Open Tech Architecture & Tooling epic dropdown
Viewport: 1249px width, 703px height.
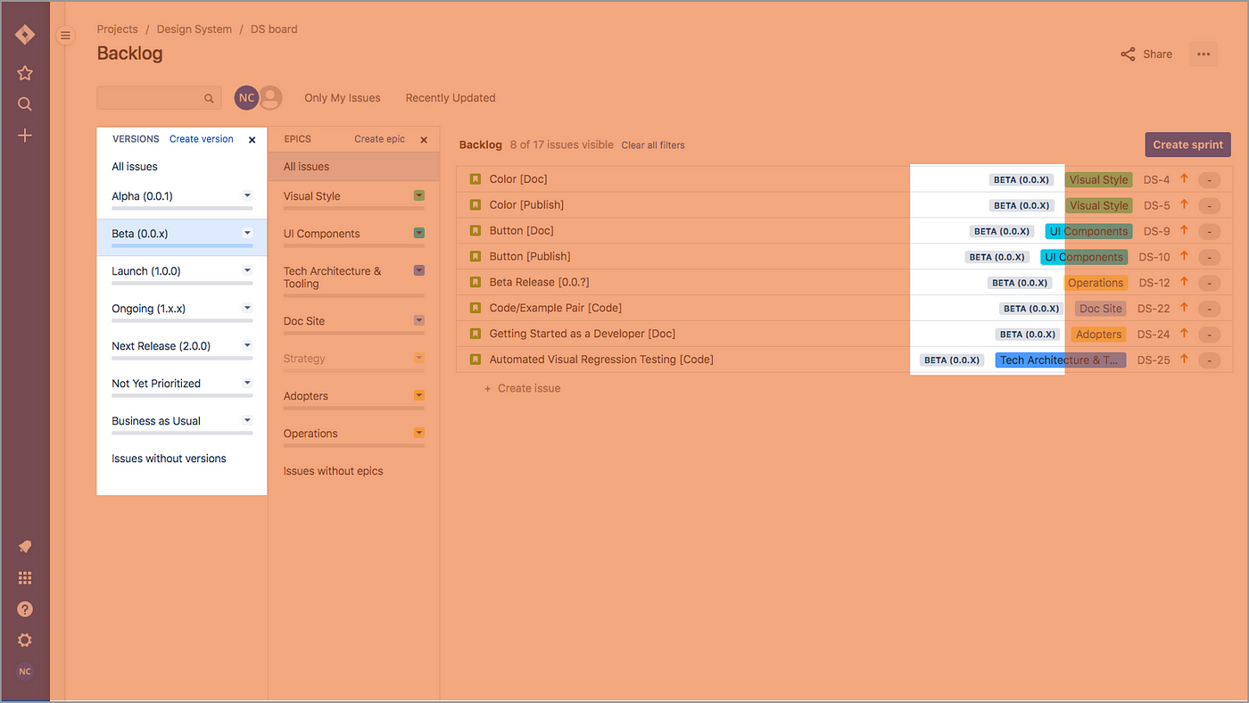coord(419,270)
